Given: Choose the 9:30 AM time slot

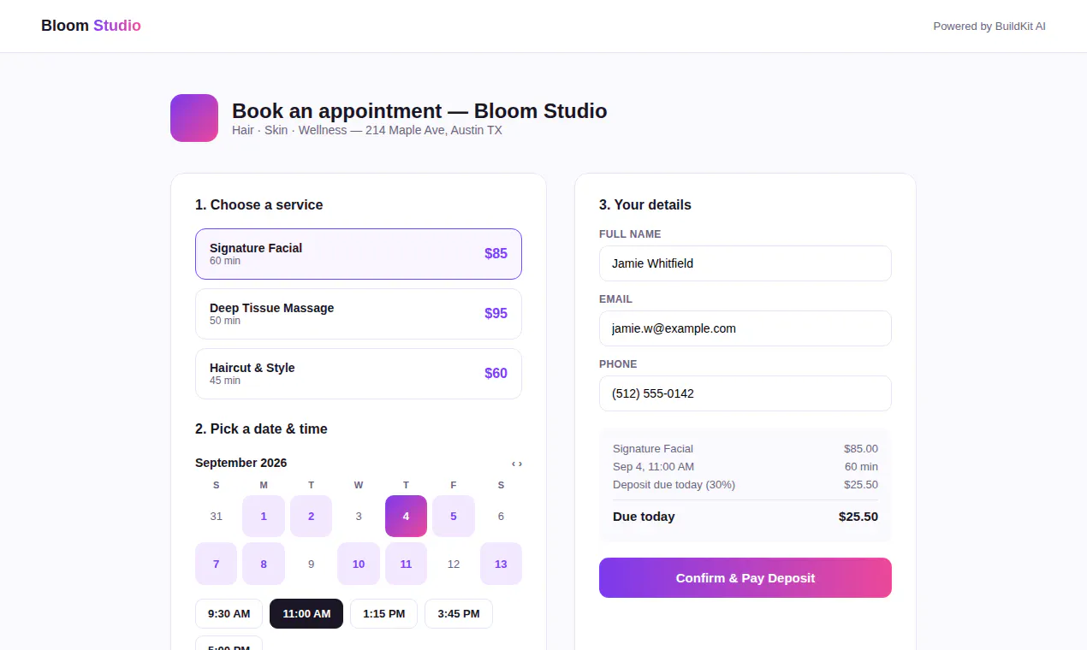Looking at the screenshot, I should pyautogui.click(x=229, y=613).
